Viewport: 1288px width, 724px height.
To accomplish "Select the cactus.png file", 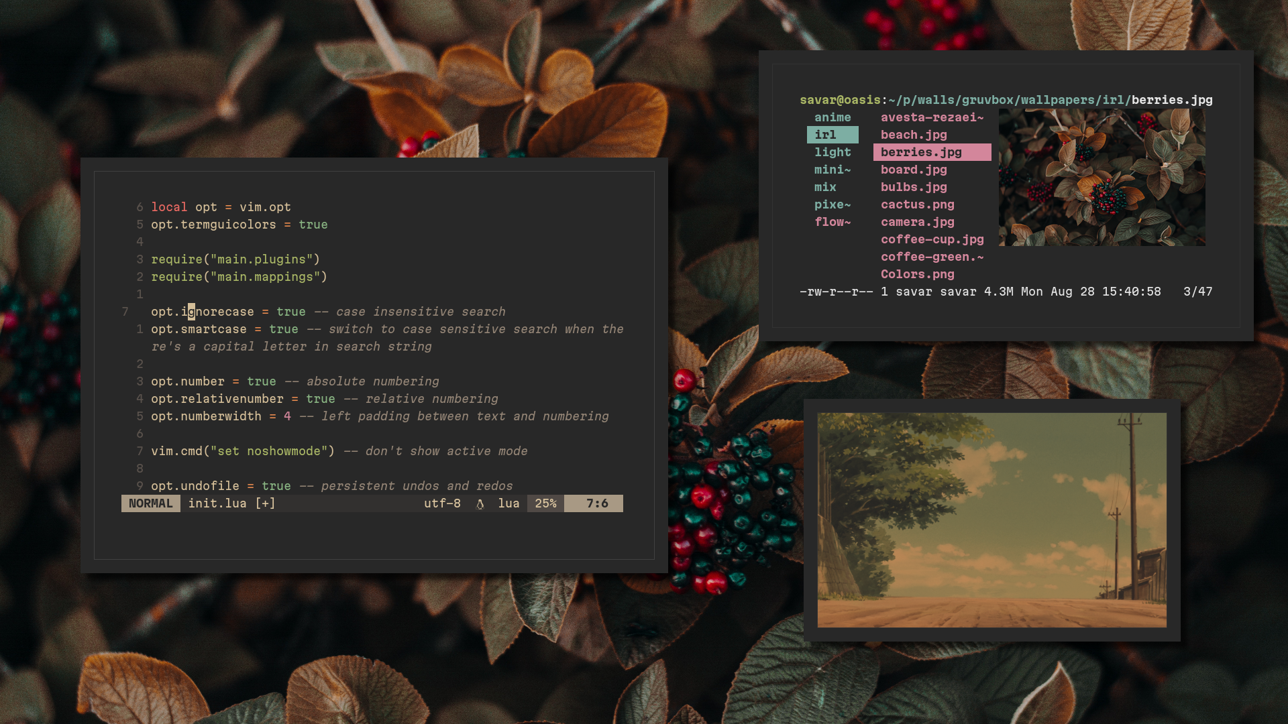I will [x=917, y=204].
